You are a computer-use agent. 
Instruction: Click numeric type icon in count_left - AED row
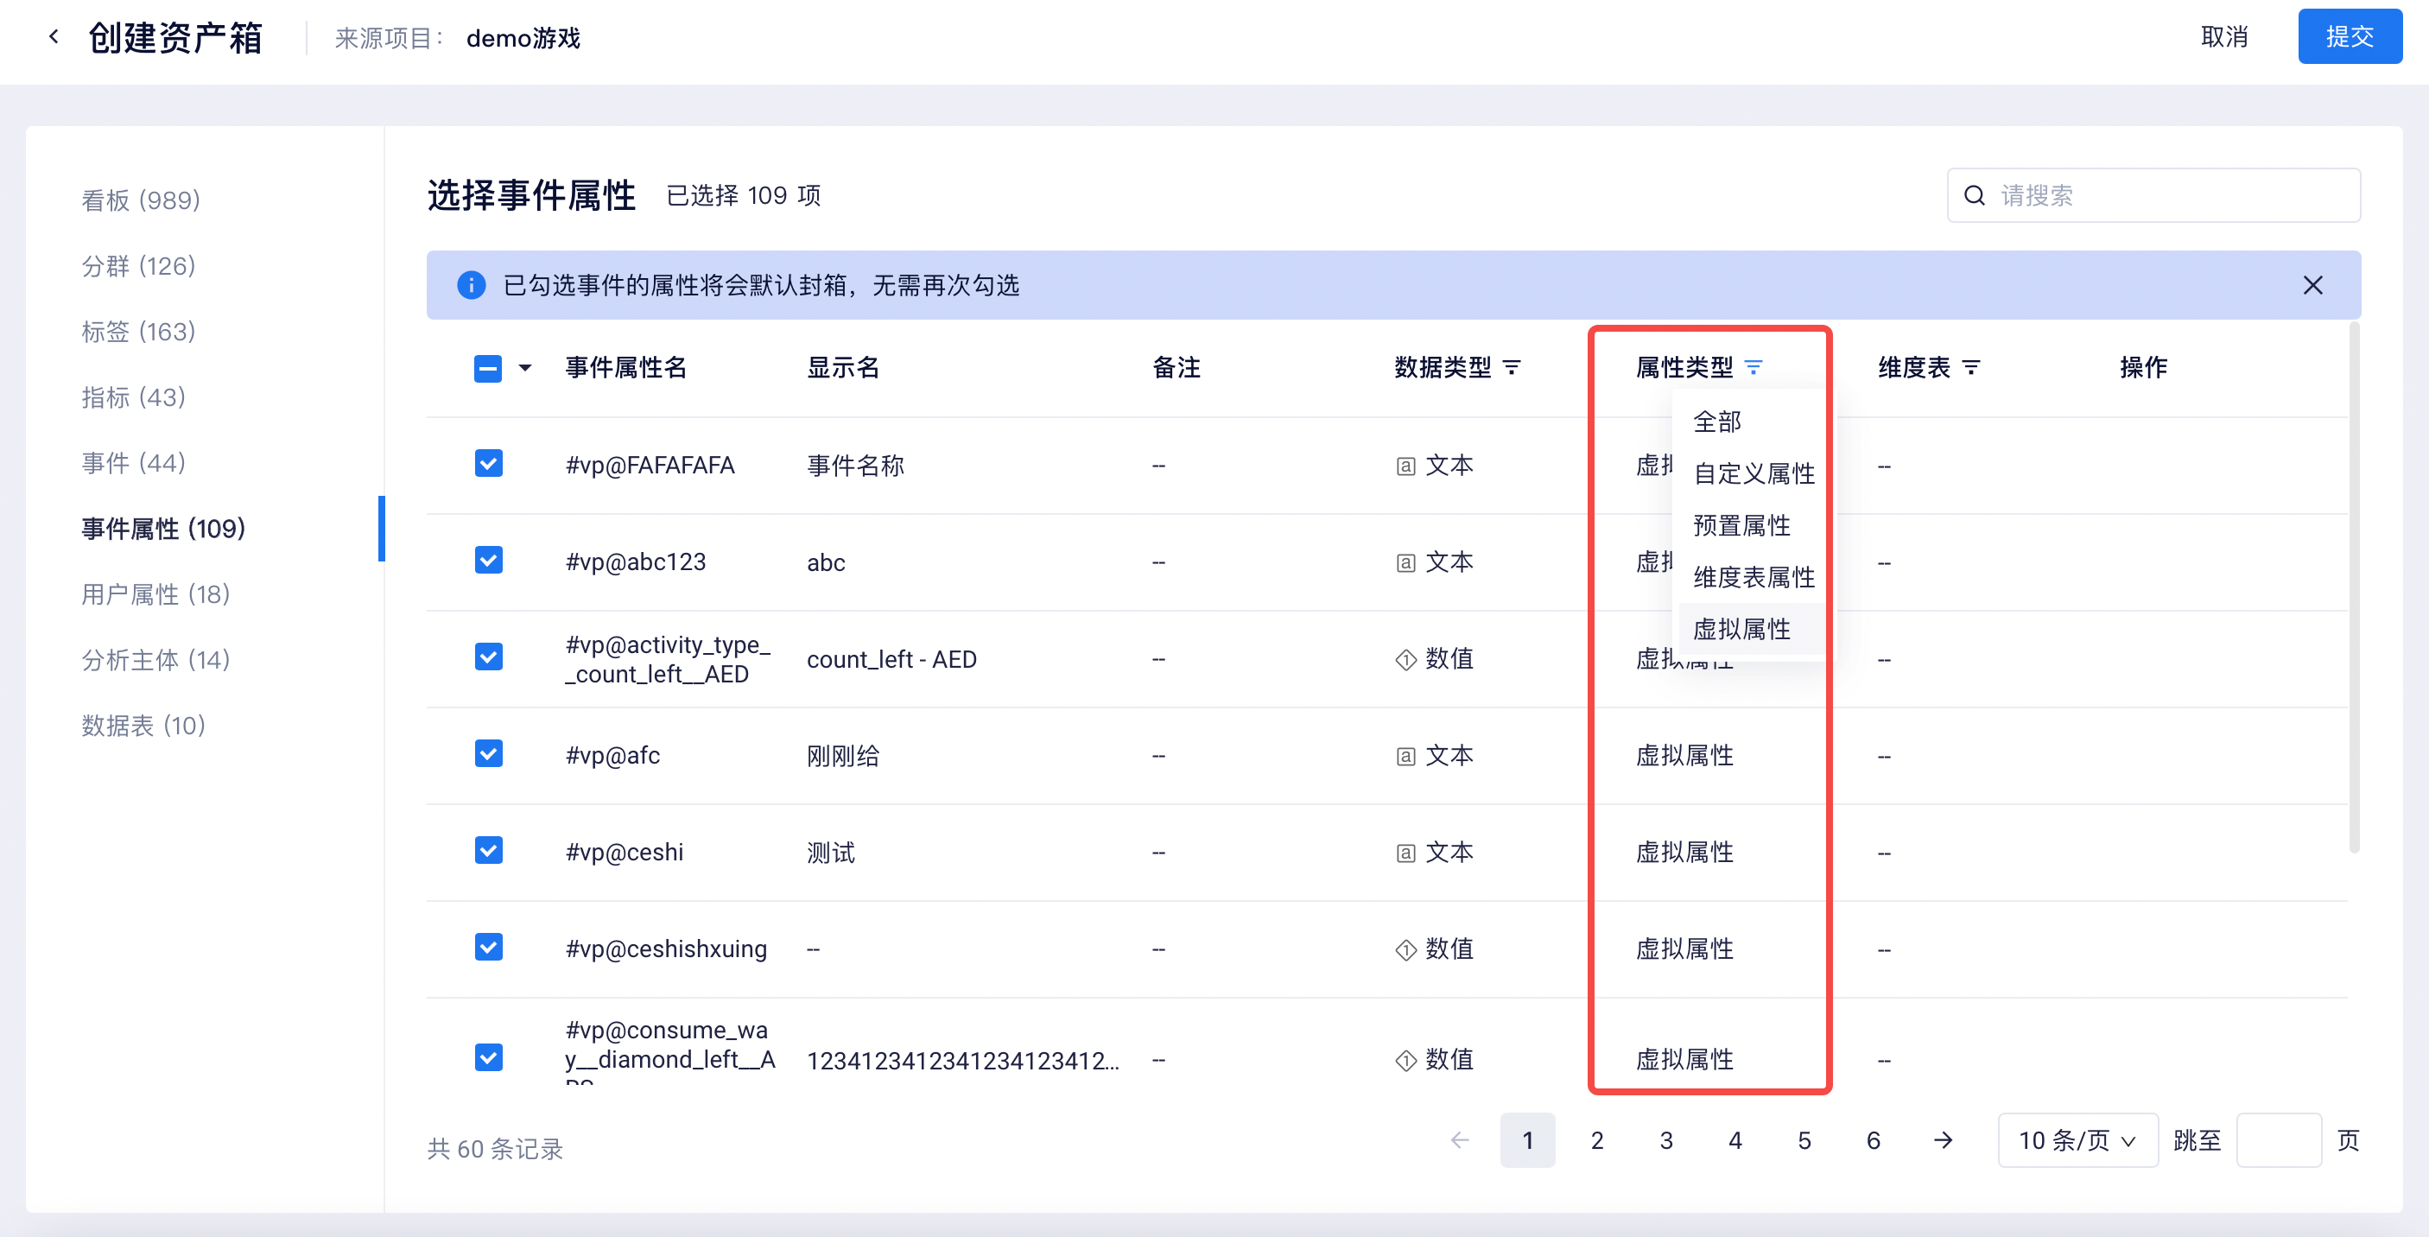click(1405, 659)
